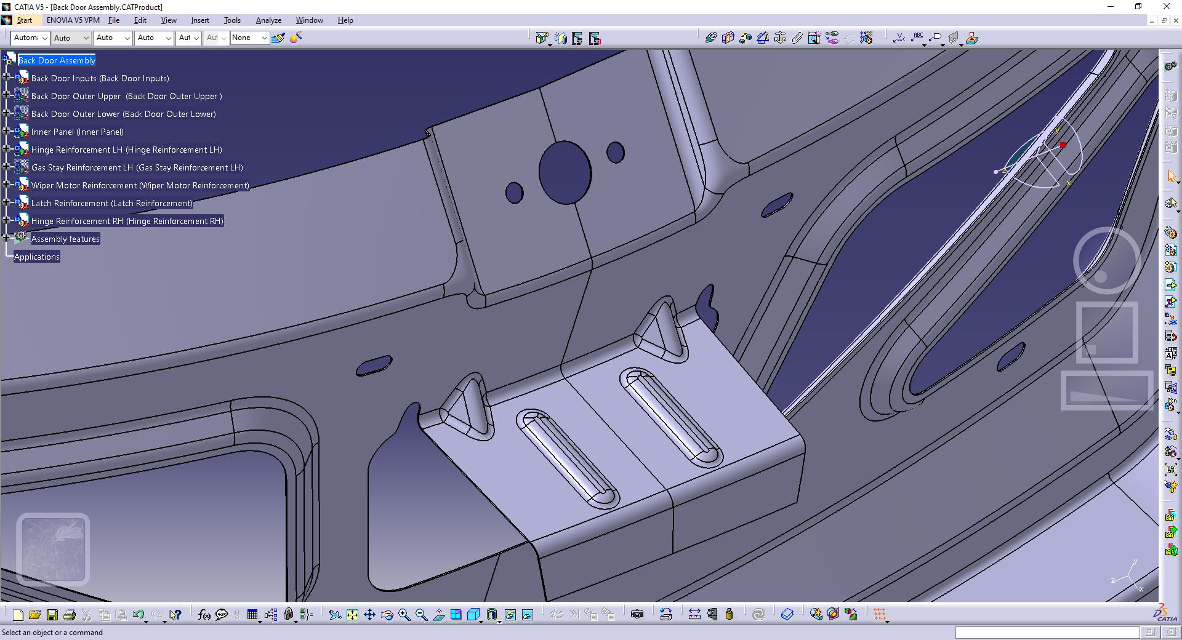
Task: Select the Fit All In view icon
Action: pyautogui.click(x=352, y=614)
